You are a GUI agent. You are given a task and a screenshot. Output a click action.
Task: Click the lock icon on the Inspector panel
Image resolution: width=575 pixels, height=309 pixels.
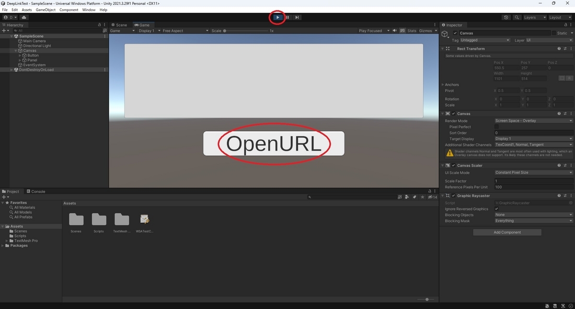tap(567, 24)
